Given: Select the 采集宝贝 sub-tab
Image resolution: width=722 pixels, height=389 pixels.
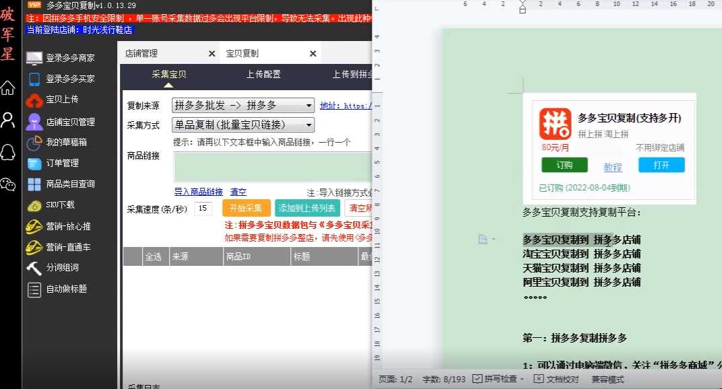Looking at the screenshot, I should (x=169, y=75).
